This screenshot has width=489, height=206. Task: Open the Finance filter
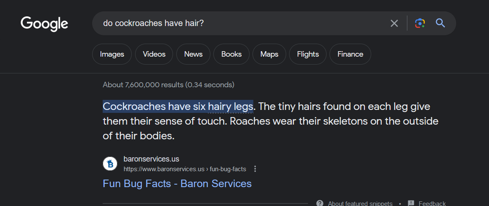point(350,54)
